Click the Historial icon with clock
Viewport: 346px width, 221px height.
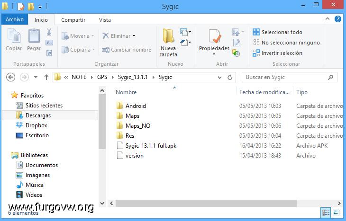pos(236,53)
